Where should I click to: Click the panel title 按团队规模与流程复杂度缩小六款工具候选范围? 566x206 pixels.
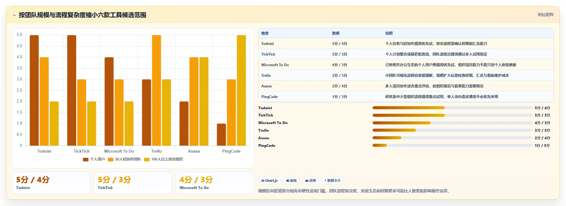pos(82,15)
